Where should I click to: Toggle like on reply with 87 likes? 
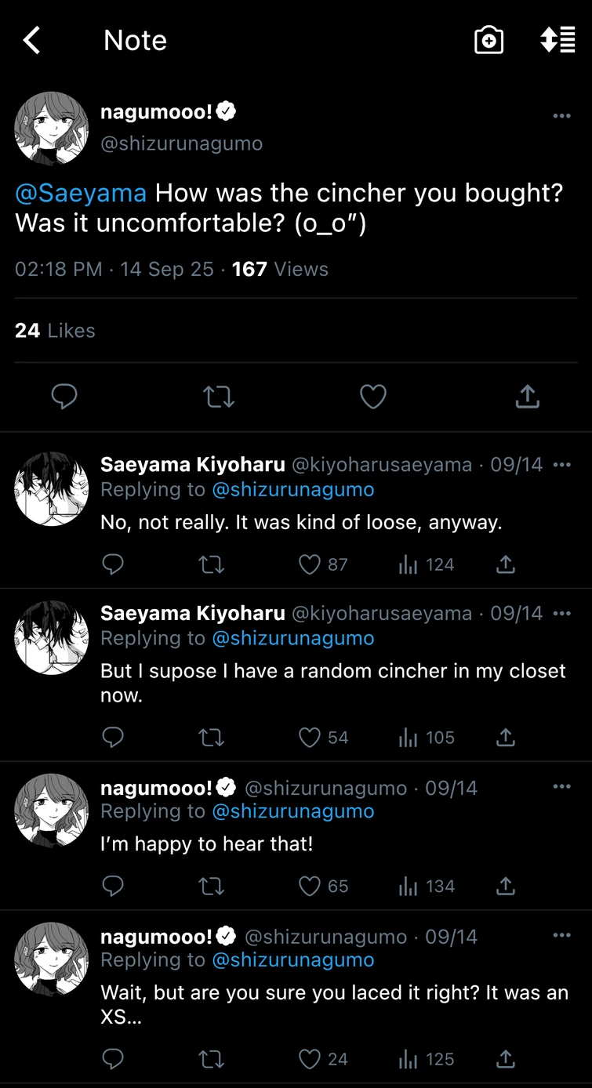pos(311,564)
